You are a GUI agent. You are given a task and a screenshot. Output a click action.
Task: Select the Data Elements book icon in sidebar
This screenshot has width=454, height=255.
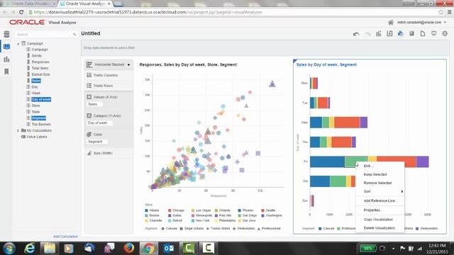6,47
